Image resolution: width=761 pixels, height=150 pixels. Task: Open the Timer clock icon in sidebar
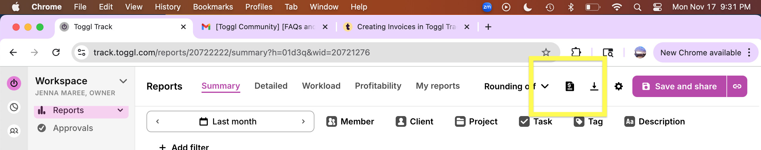(14, 107)
